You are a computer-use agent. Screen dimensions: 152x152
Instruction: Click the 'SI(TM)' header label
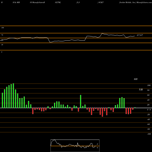tap(58, 2)
